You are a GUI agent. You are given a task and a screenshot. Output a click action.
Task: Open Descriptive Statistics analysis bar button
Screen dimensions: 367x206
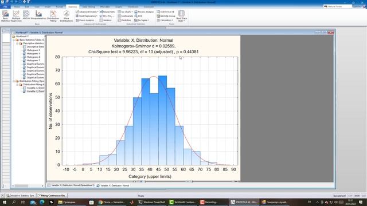21,196
